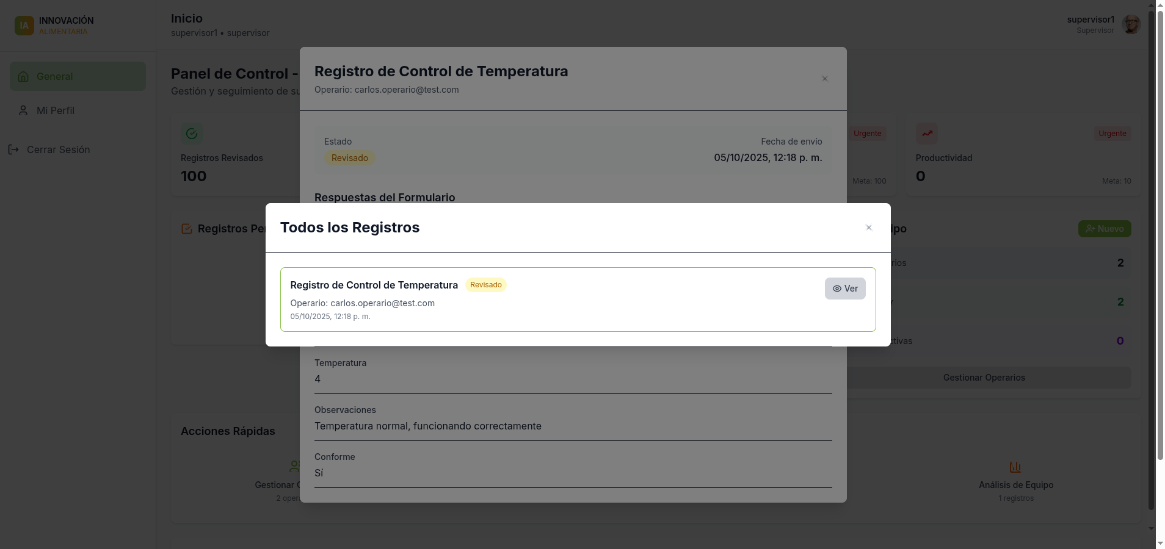The image size is (1165, 549).
Task: Click the bar chart icon for Análisis de Equipo
Action: click(x=1015, y=467)
